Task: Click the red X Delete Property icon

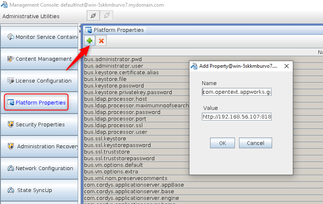Action: tap(101, 41)
